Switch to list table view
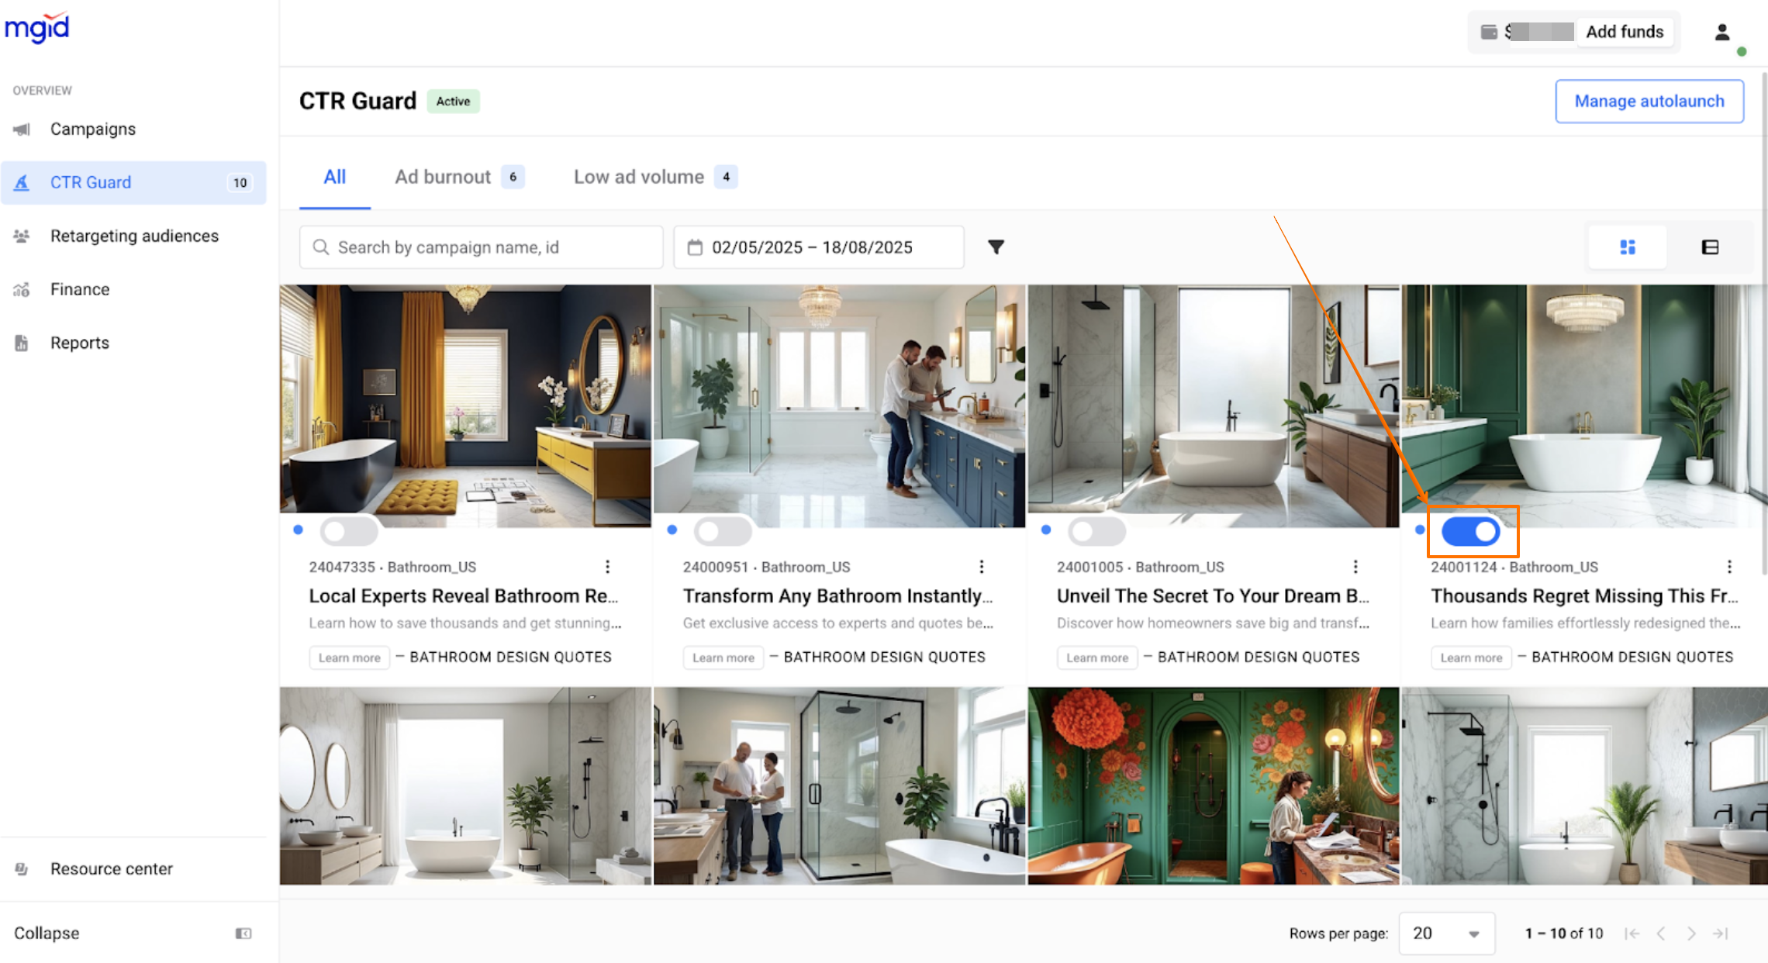 tap(1709, 247)
